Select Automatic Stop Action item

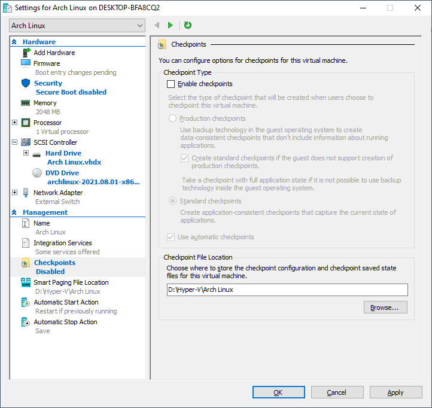point(65,322)
